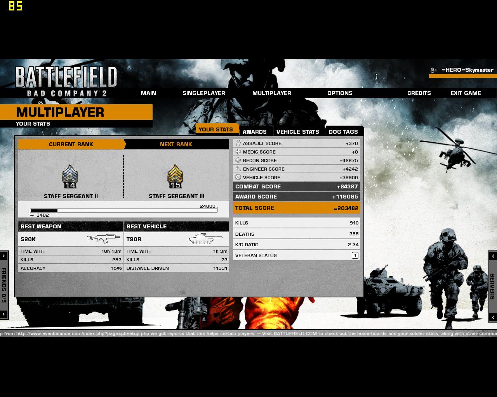
Task: Open the Servers side panel
Action: coord(492,286)
